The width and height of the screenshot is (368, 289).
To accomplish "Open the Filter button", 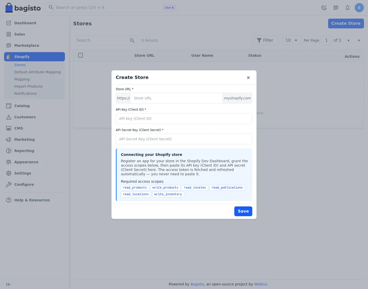I will tap(265, 40).
